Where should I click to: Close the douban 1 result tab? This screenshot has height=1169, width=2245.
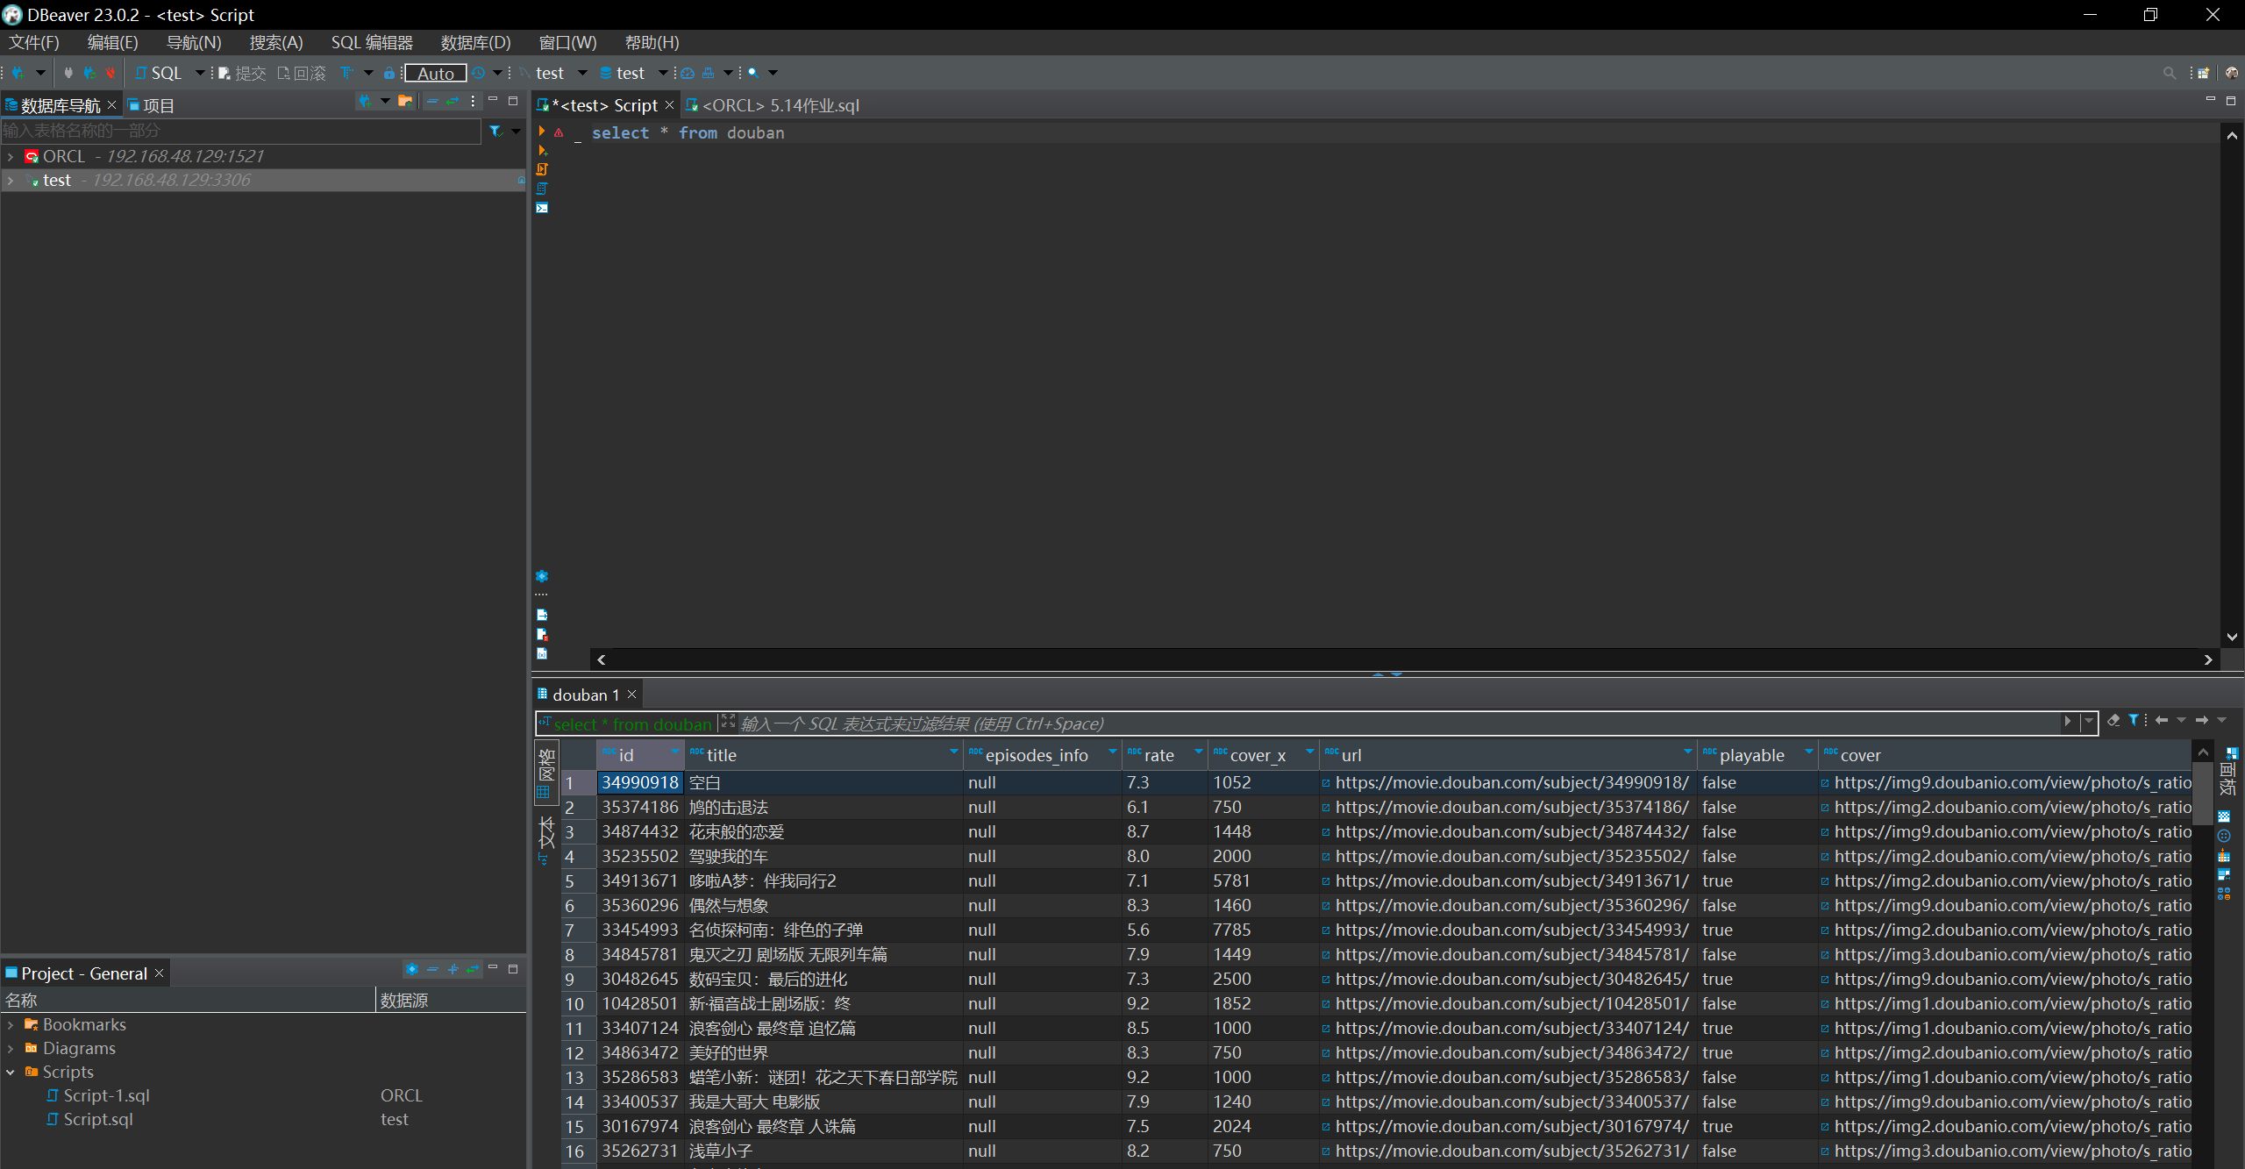(x=631, y=695)
